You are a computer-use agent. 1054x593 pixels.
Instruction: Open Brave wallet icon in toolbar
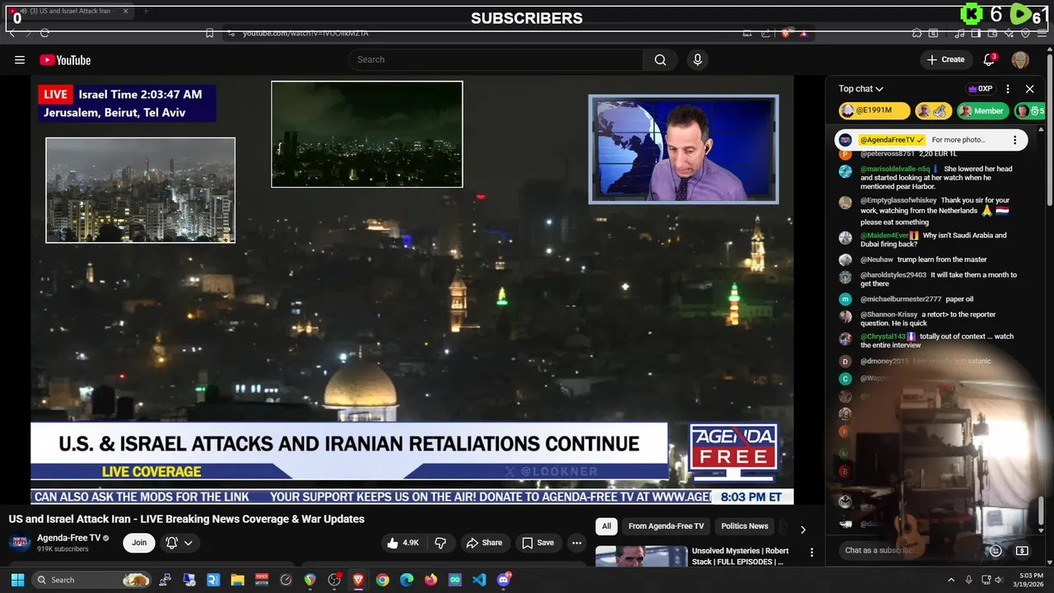992,33
